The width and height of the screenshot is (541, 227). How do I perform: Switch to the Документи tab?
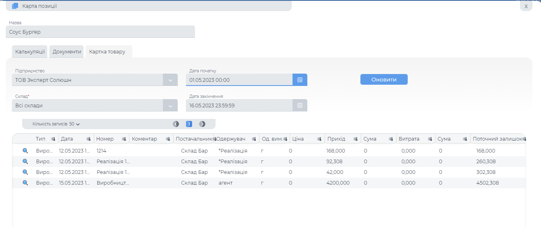tap(67, 52)
